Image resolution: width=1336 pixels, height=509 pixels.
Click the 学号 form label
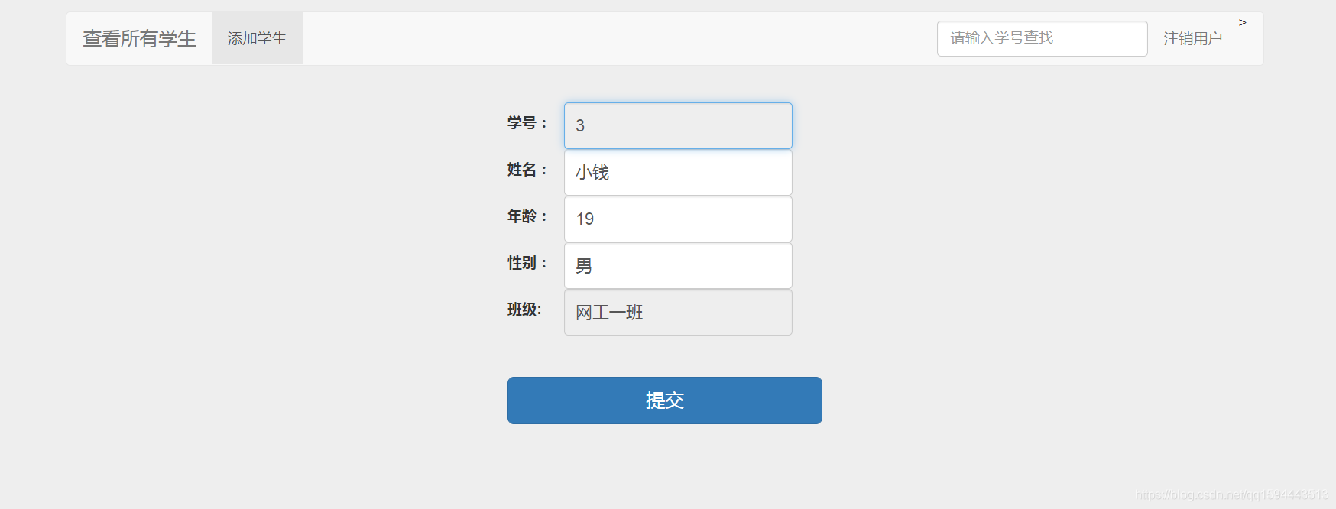(525, 122)
